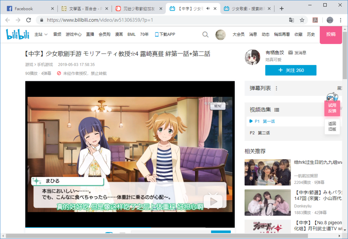Mute the audio icon on the playing tab
348x239 pixels.
(208, 8)
